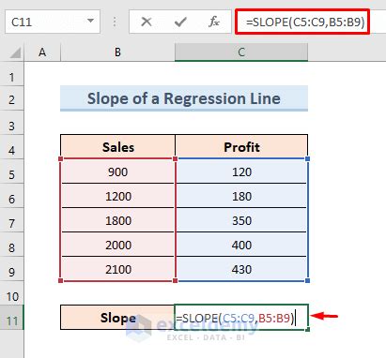Select Sales cell with value 2100
This screenshot has height=358, width=386.
click(117, 269)
